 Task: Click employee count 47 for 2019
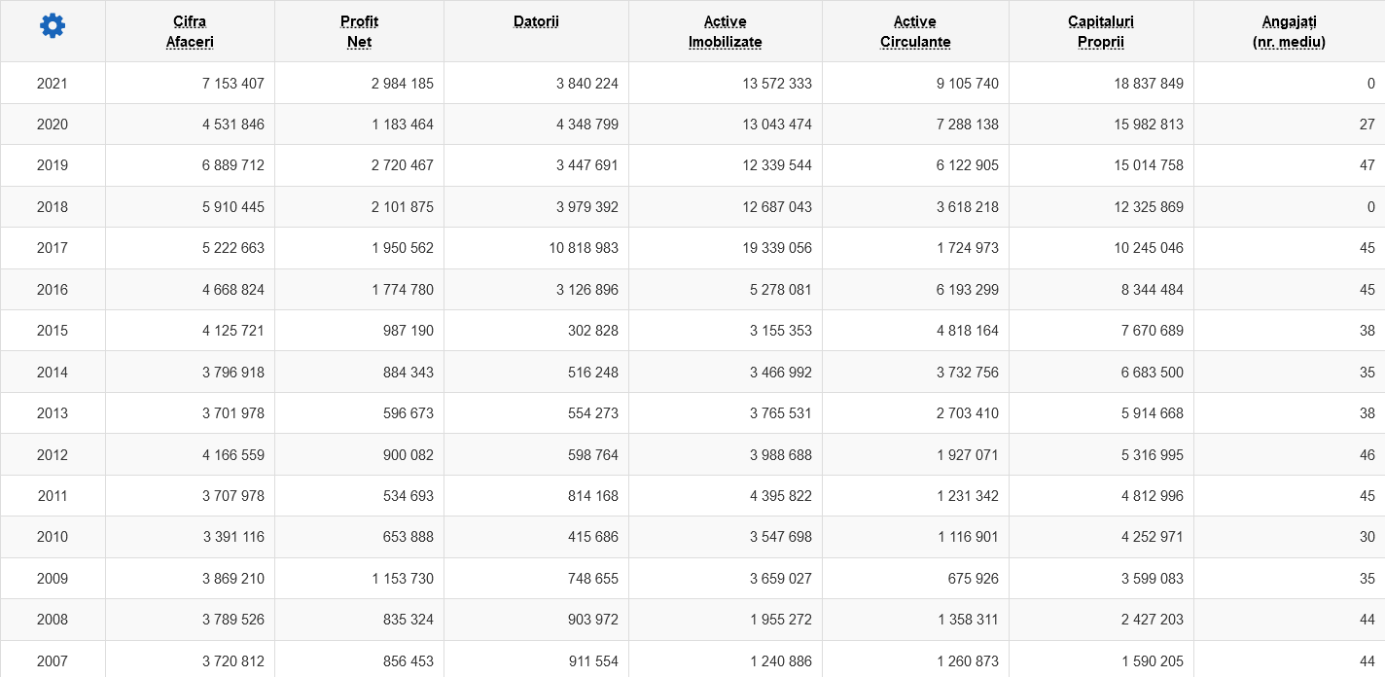[x=1367, y=165]
